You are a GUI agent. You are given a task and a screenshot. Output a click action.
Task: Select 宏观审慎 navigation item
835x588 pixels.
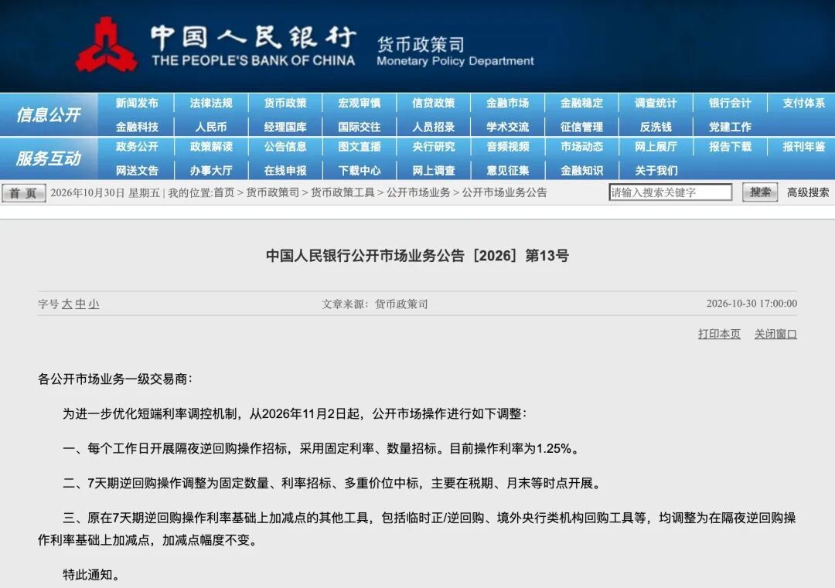pyautogui.click(x=360, y=104)
